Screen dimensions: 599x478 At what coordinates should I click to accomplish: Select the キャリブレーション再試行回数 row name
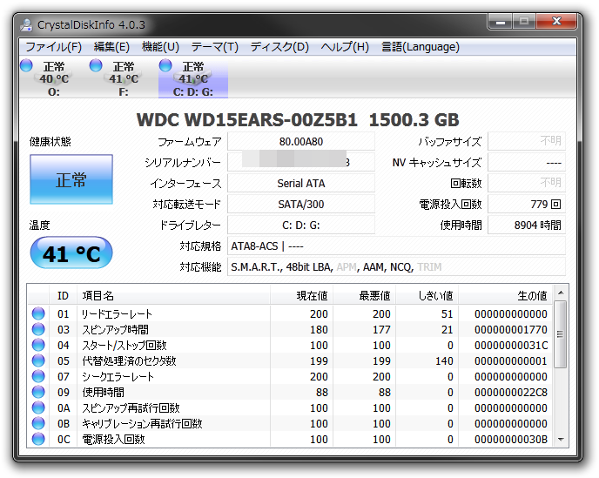tap(142, 424)
